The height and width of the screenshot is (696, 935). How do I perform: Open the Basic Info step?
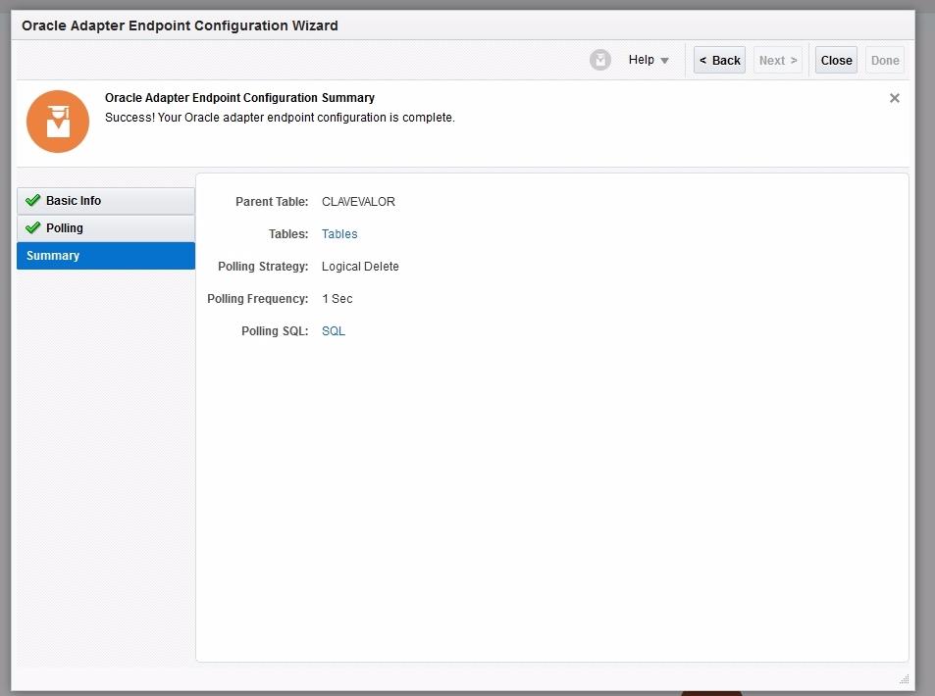[x=106, y=201]
